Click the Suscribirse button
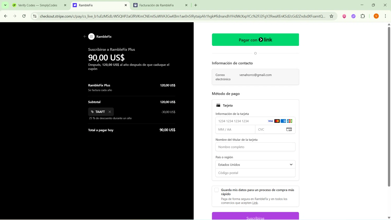Screen dimensions: 391x220 [x=255, y=216]
